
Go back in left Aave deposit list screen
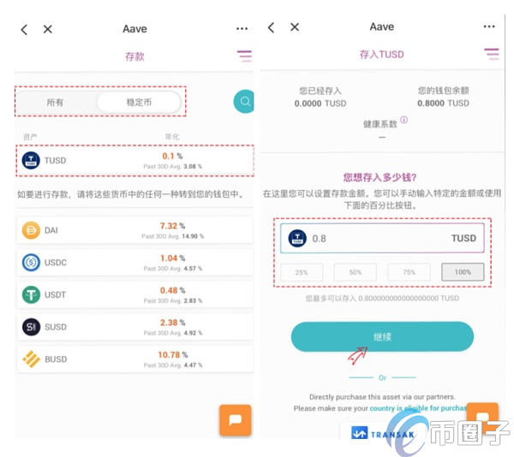click(x=24, y=29)
